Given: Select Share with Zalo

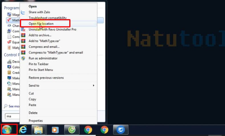Looking at the screenshot, I should click(x=39, y=12).
